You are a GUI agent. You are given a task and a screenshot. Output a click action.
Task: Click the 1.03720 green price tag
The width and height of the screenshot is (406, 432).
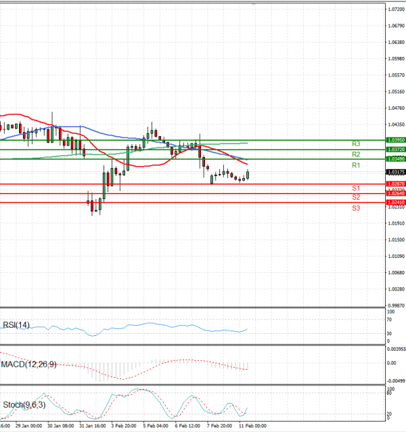[x=395, y=149]
